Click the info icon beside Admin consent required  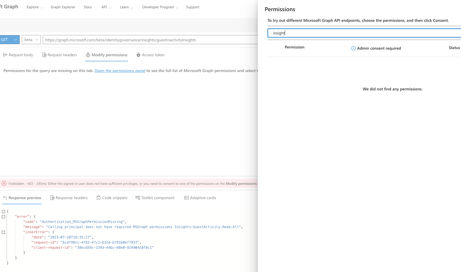(x=353, y=48)
